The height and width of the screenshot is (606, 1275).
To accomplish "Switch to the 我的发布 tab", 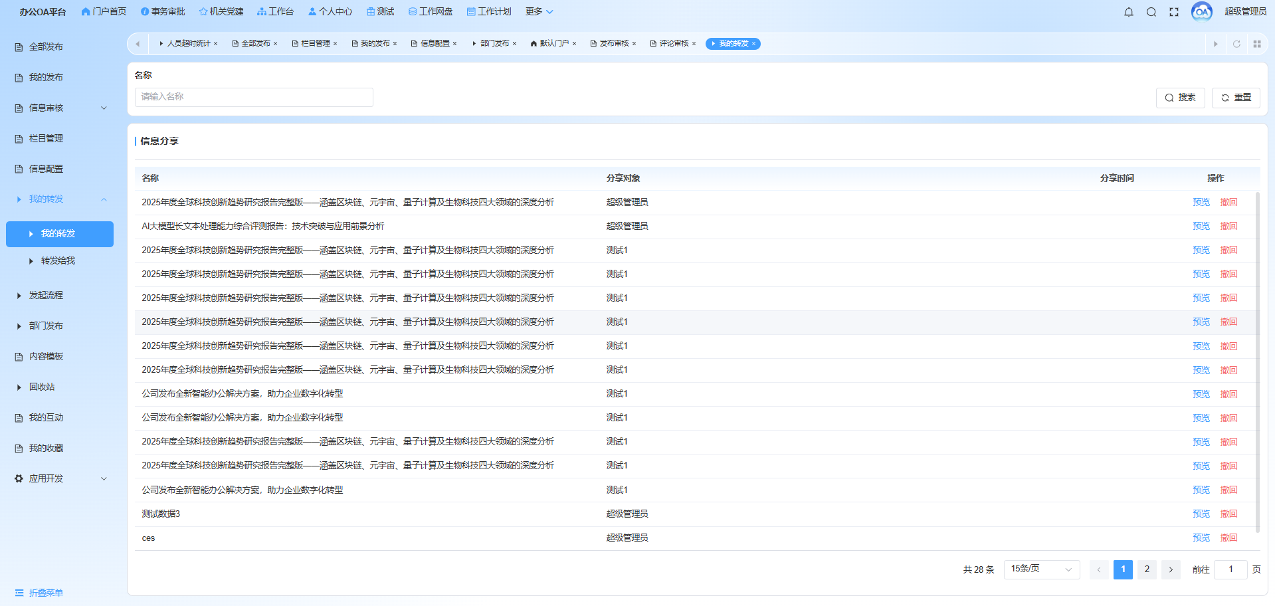I will [x=374, y=44].
